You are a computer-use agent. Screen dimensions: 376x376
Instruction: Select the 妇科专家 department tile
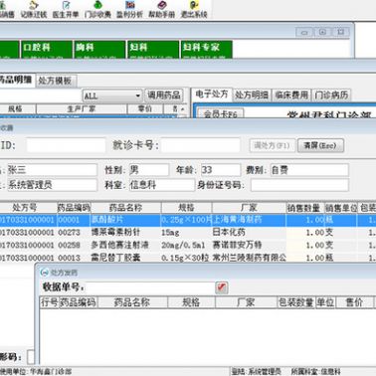(x=206, y=50)
